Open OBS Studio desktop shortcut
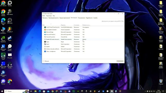Screen dimensions: 166x93 [10, 21]
